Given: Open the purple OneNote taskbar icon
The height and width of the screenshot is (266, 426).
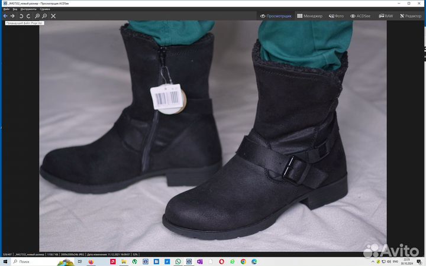Looking at the screenshot, I should 200,262.
